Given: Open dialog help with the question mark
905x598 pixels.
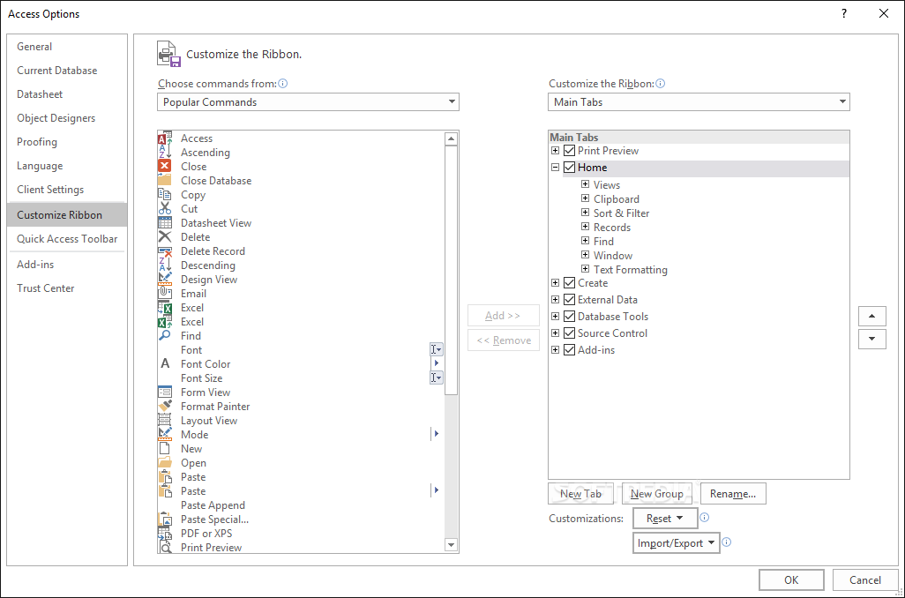Looking at the screenshot, I should pyautogui.click(x=844, y=13).
